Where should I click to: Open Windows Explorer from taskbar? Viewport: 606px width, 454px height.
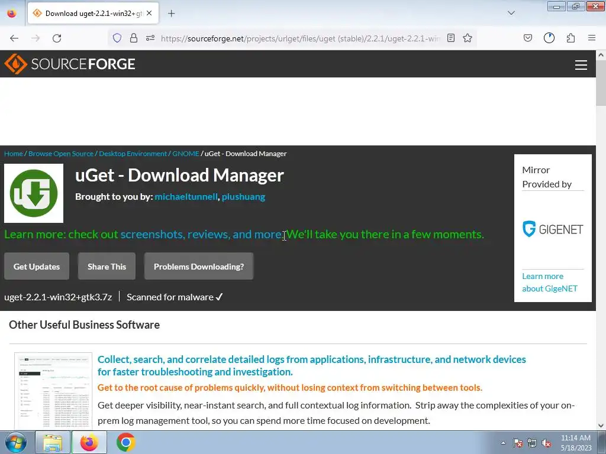(x=53, y=442)
